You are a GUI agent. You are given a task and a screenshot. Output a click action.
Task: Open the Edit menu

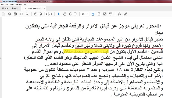pyautogui.click(x=7, y=5)
